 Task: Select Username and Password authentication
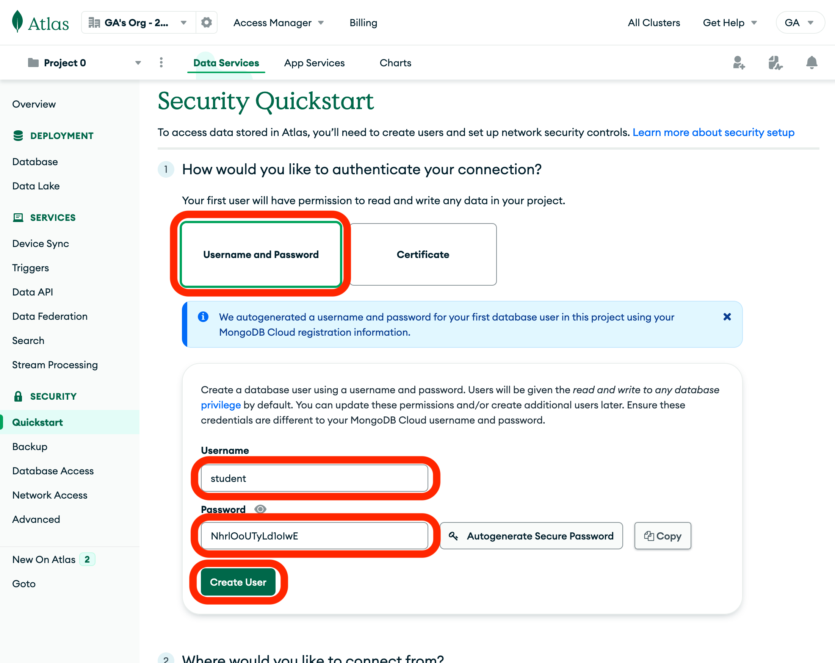261,254
